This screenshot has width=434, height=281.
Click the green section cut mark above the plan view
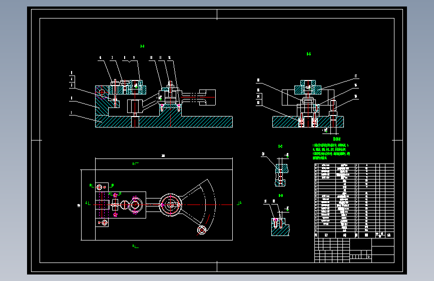tap(135, 163)
